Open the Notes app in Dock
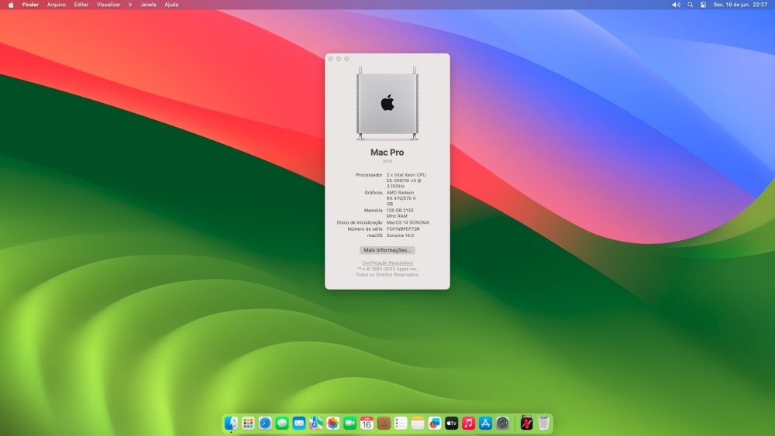This screenshot has width=775, height=436. coord(418,423)
